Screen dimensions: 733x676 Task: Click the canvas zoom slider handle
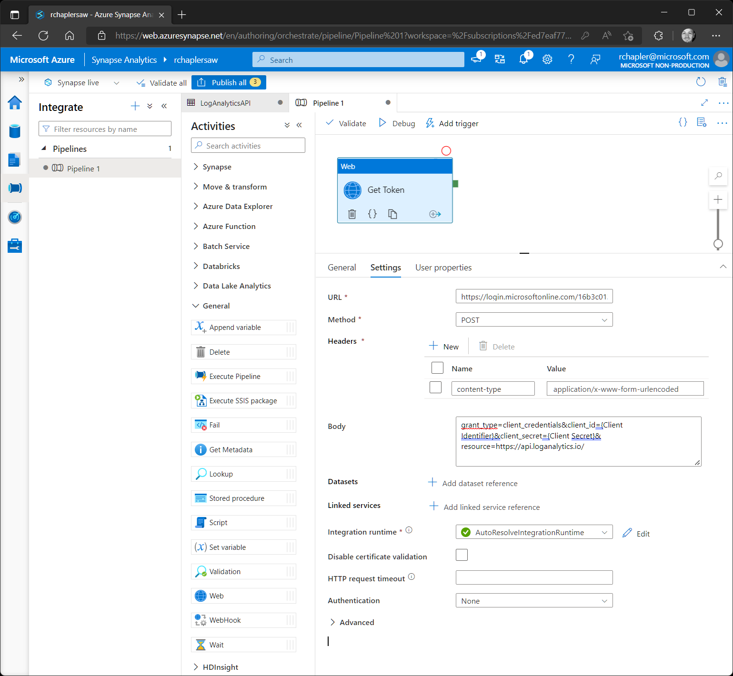[718, 244]
